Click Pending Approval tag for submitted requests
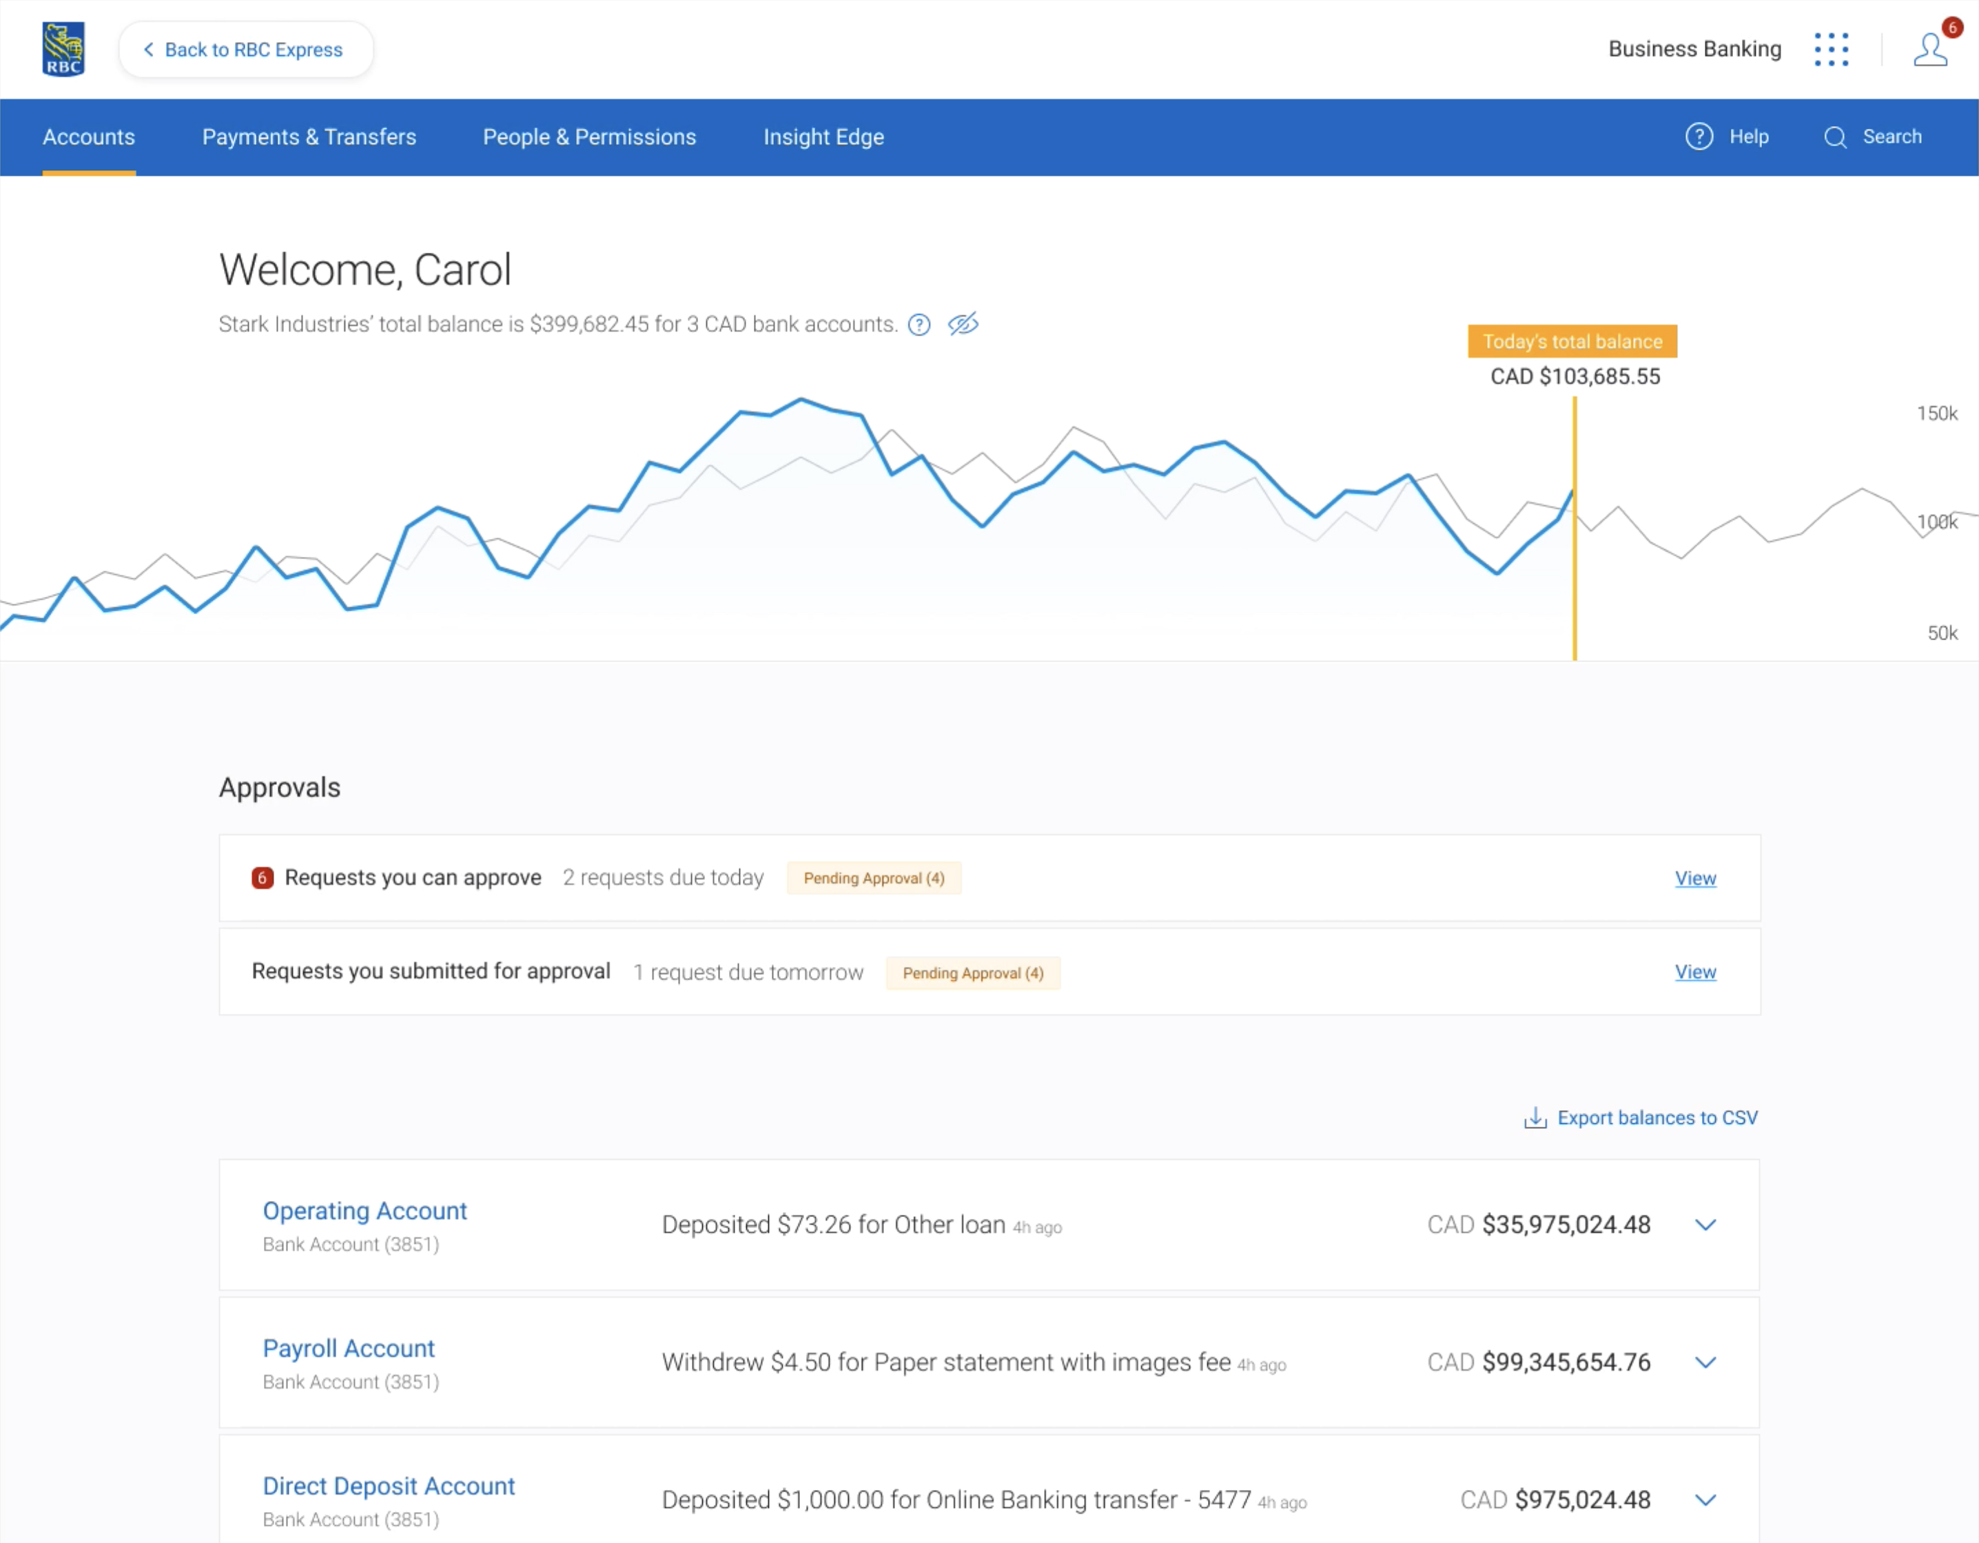The width and height of the screenshot is (1979, 1543). (x=973, y=973)
